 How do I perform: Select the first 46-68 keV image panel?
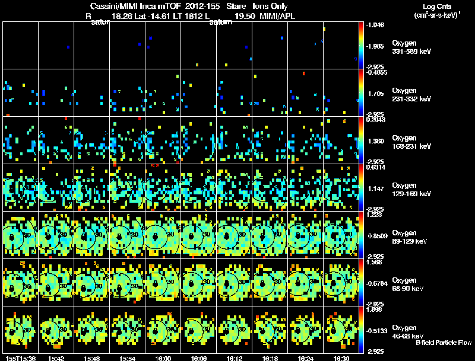pyautogui.click(x=21, y=330)
